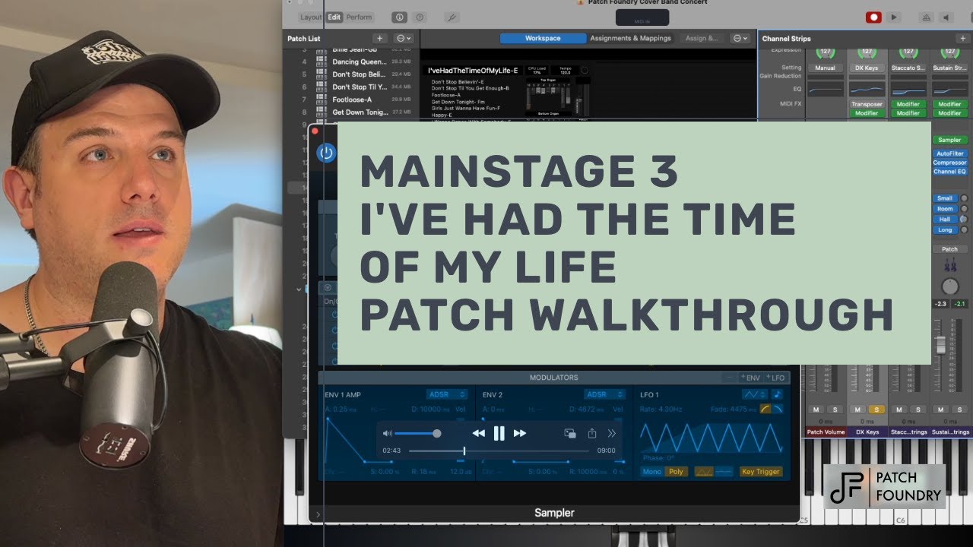The width and height of the screenshot is (973, 547).
Task: Click the double-chevron more icon in player overlay
Action: (x=611, y=433)
